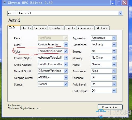
Task: Click the 'Loot Corpse:' label
Action: click(x=80, y=91)
